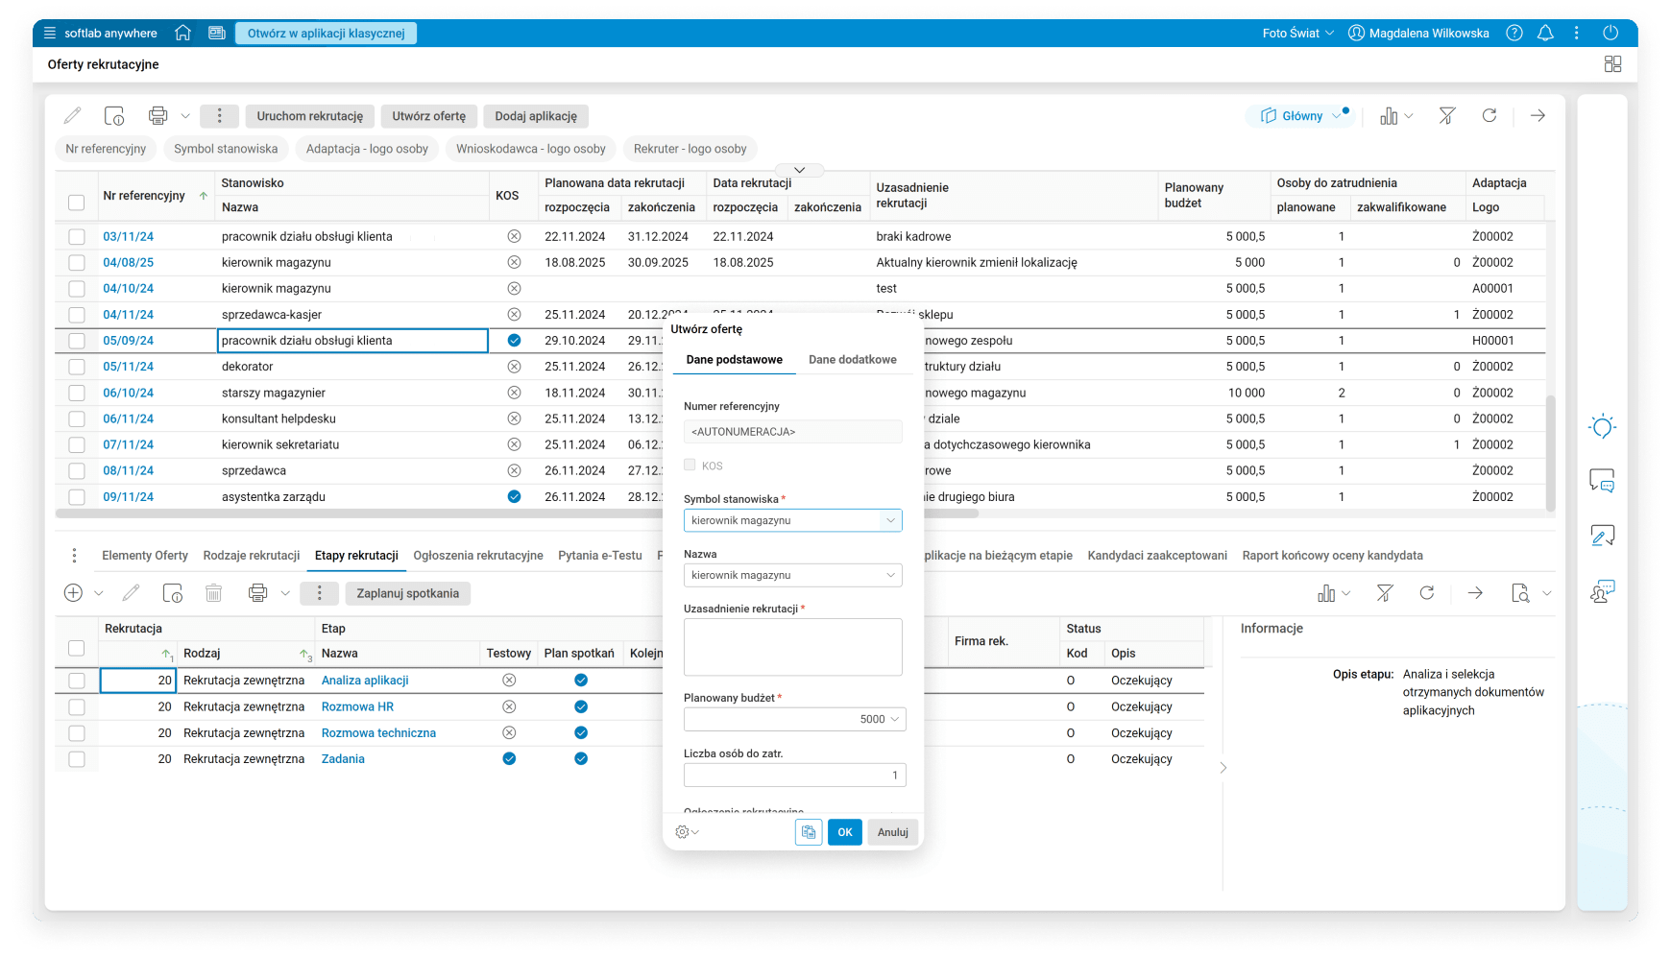Open the Foto Świat company dropdown
The width and height of the screenshot is (1671, 956).
(1297, 33)
